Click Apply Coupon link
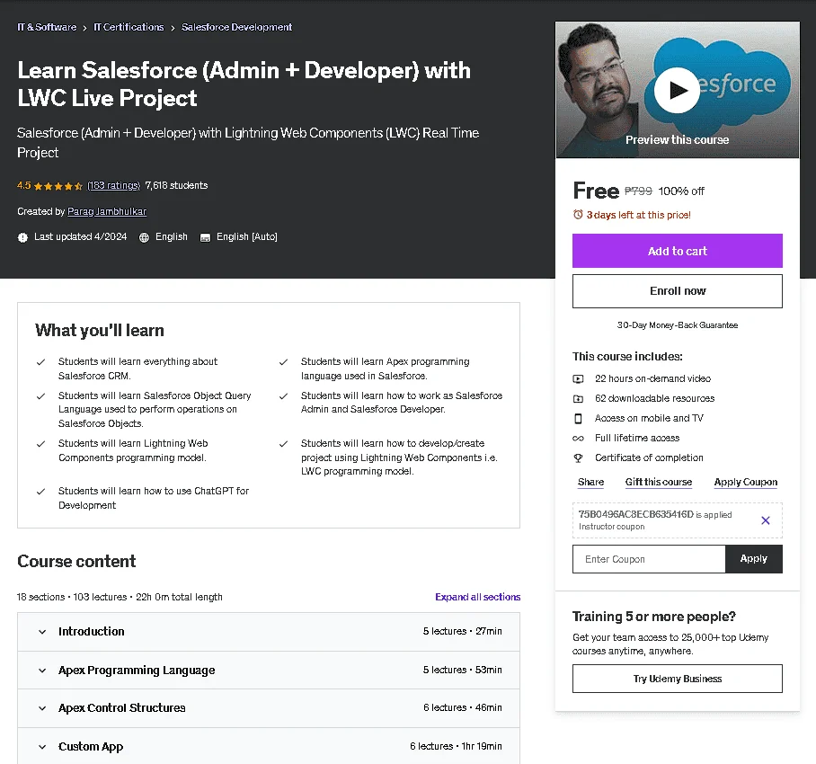The image size is (816, 764). click(x=745, y=482)
